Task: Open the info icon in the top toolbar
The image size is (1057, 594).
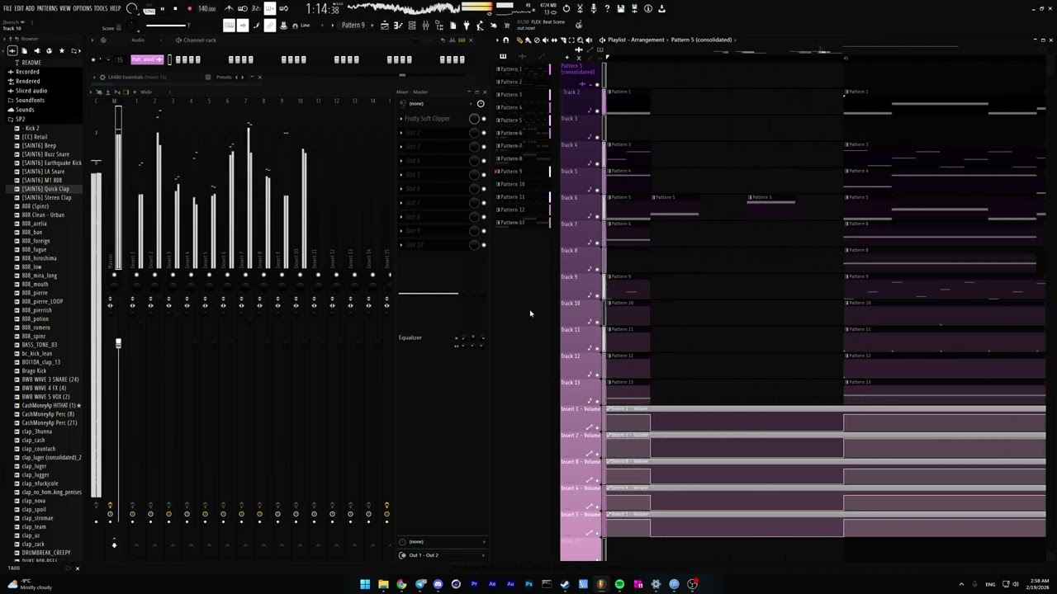Action: point(647,8)
